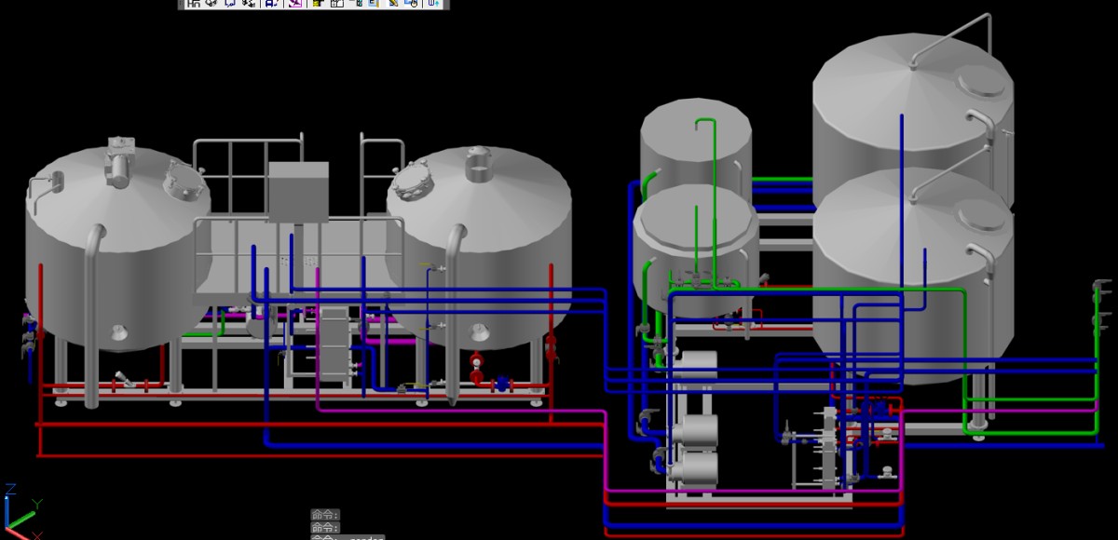The width and height of the screenshot is (1118, 540).
Task: Click the XYZ coordinate axis icon
Action: pos(20,512)
